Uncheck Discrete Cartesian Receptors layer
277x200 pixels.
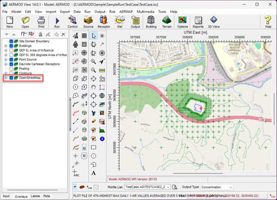pyautogui.click(x=11, y=64)
